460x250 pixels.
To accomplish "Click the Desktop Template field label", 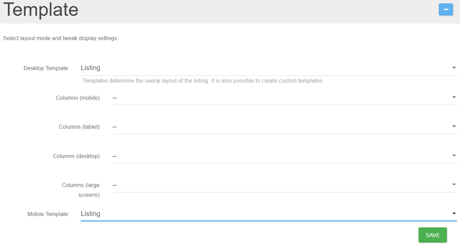I will (x=46, y=68).
